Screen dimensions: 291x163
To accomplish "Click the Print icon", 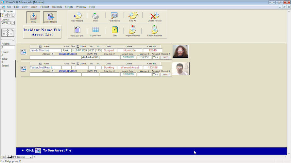I will [95, 16].
